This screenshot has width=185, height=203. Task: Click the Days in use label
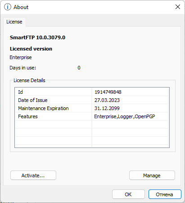(23, 68)
